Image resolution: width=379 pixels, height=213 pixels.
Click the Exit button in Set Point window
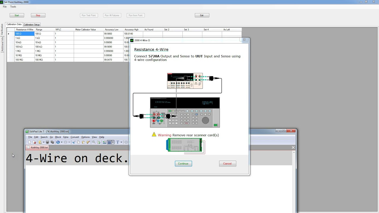point(202,15)
